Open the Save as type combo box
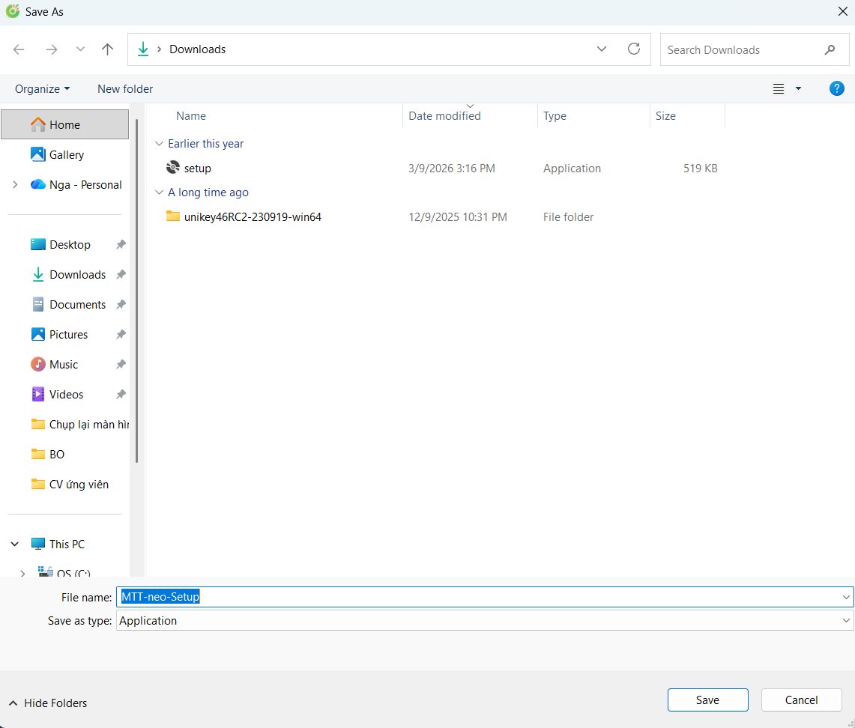This screenshot has width=855, height=728. tap(485, 620)
